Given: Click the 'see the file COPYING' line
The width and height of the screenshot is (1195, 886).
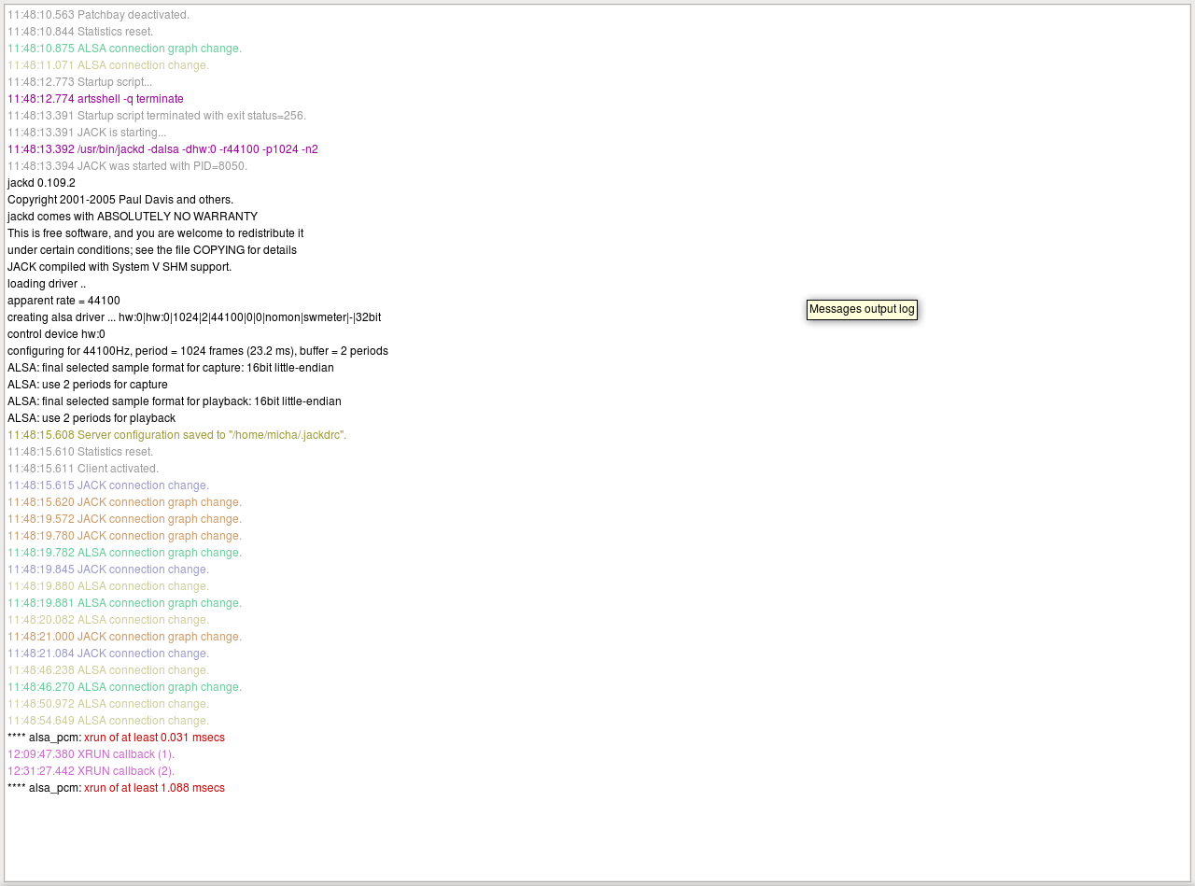Looking at the screenshot, I should [152, 250].
